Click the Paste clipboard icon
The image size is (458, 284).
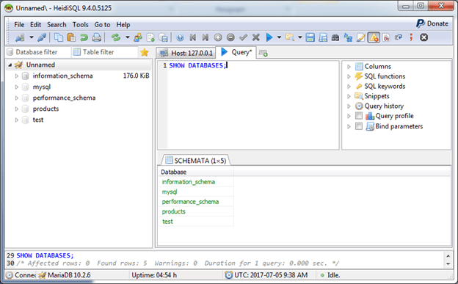71,37
